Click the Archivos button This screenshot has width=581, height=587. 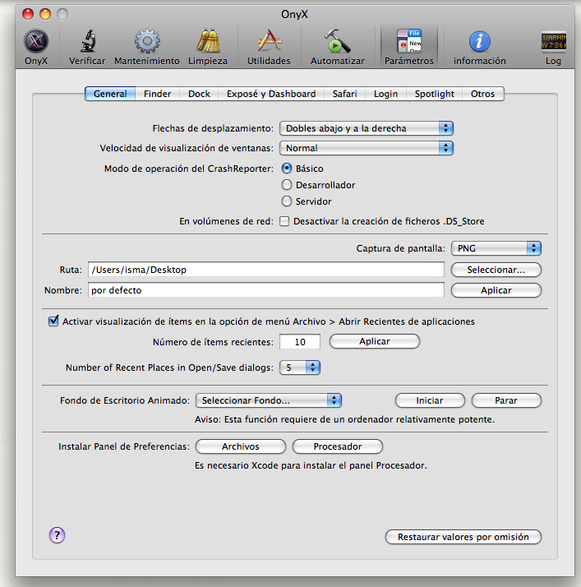pos(241,446)
